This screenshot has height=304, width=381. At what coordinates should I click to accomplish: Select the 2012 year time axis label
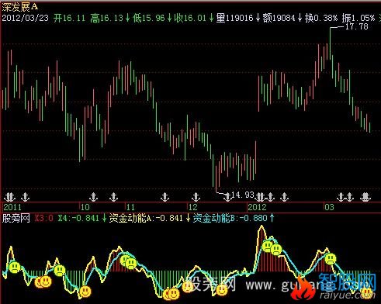point(257,207)
